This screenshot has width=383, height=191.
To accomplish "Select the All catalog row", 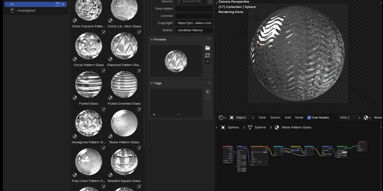I will coord(35,4).
